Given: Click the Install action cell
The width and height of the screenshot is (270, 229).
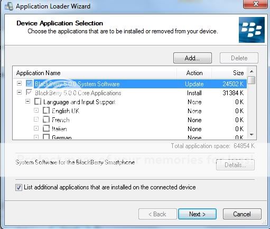Looking at the screenshot, I should (x=194, y=93).
